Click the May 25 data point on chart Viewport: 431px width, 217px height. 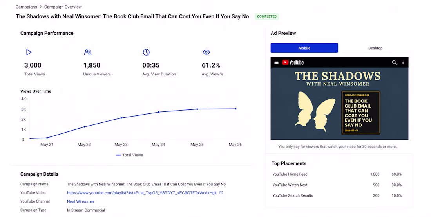click(197, 109)
